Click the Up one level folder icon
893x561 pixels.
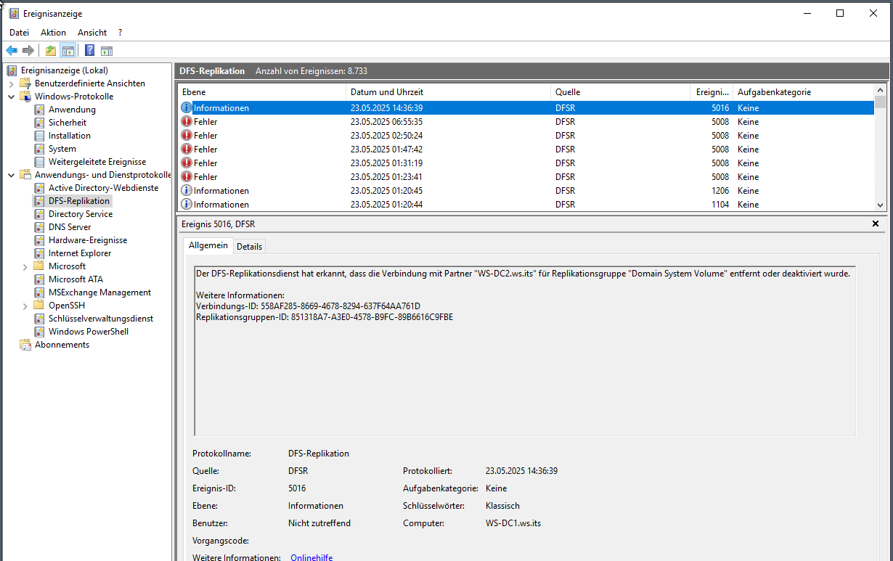[51, 51]
